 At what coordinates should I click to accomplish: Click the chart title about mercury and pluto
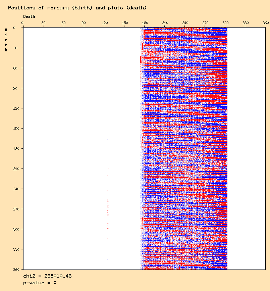(x=77, y=8)
